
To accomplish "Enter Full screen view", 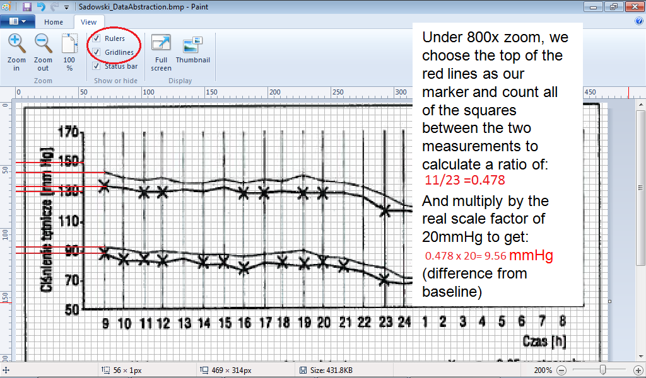I will (161, 45).
